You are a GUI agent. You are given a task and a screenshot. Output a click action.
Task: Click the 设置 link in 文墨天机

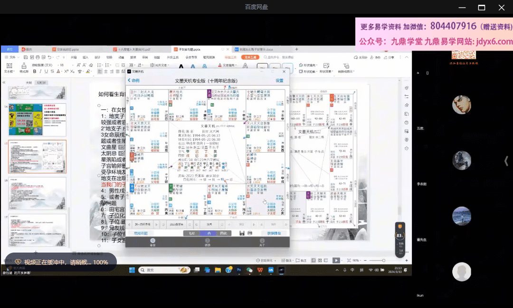(279, 81)
